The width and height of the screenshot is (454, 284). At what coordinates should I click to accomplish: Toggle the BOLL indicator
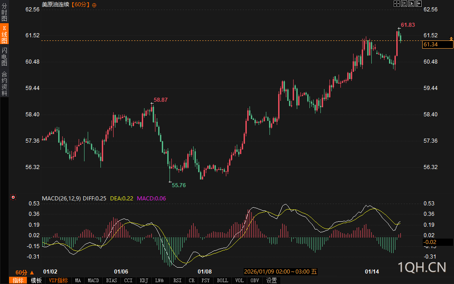pyautogui.click(x=222, y=280)
